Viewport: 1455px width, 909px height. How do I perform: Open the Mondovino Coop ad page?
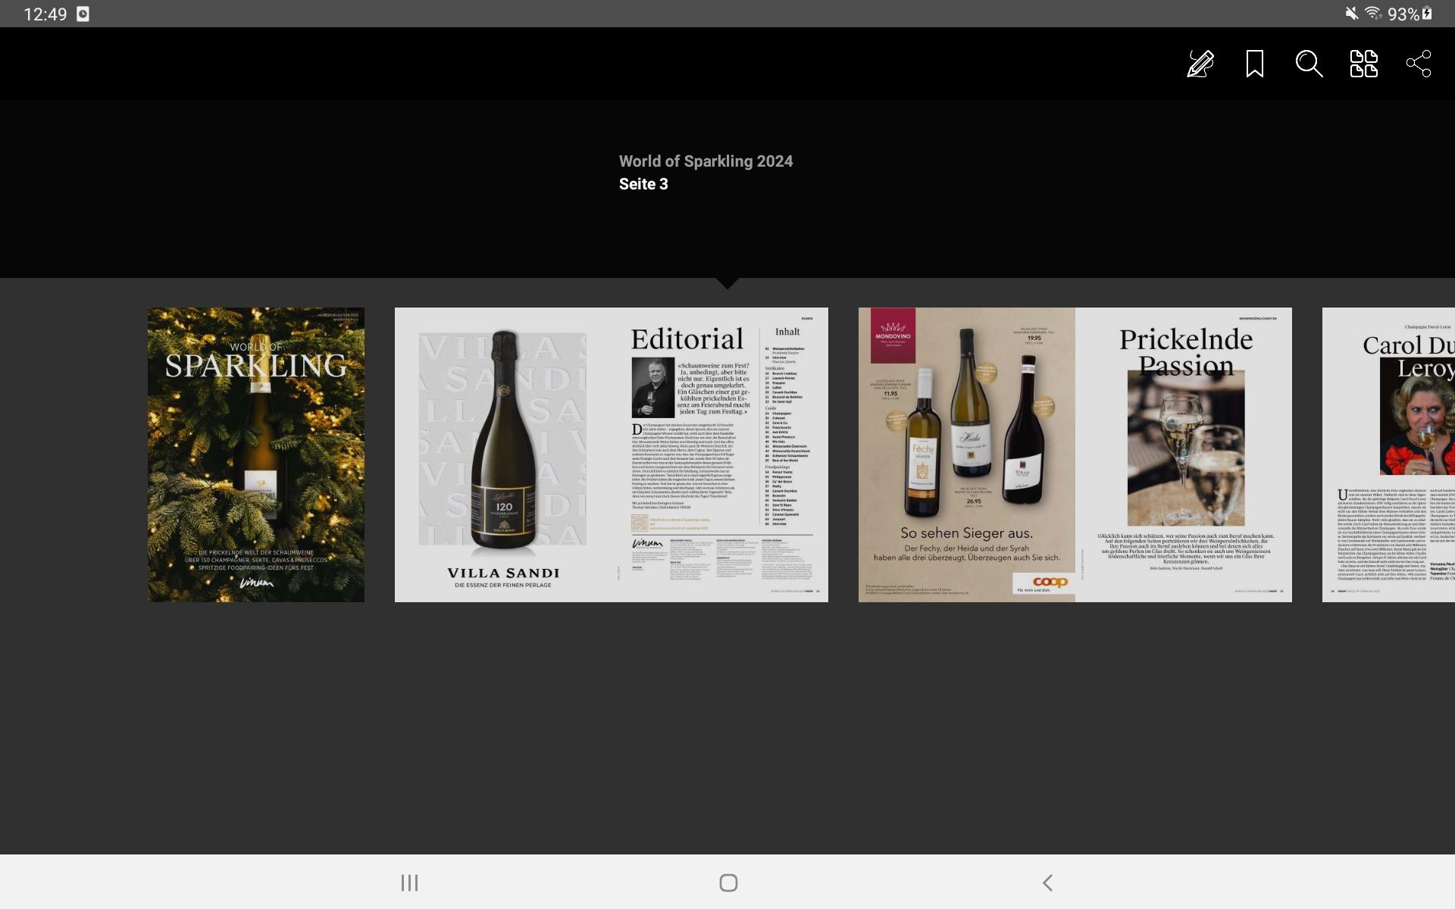click(x=967, y=454)
